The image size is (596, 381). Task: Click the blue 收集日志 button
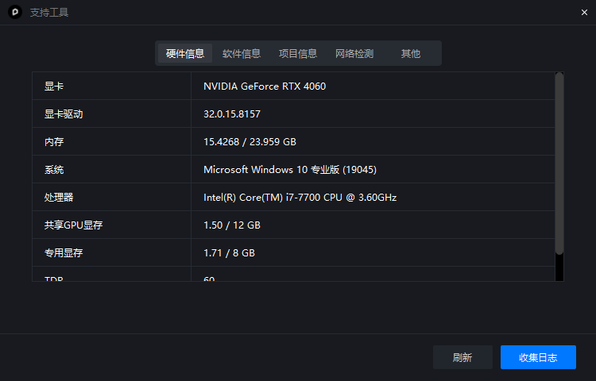click(538, 357)
